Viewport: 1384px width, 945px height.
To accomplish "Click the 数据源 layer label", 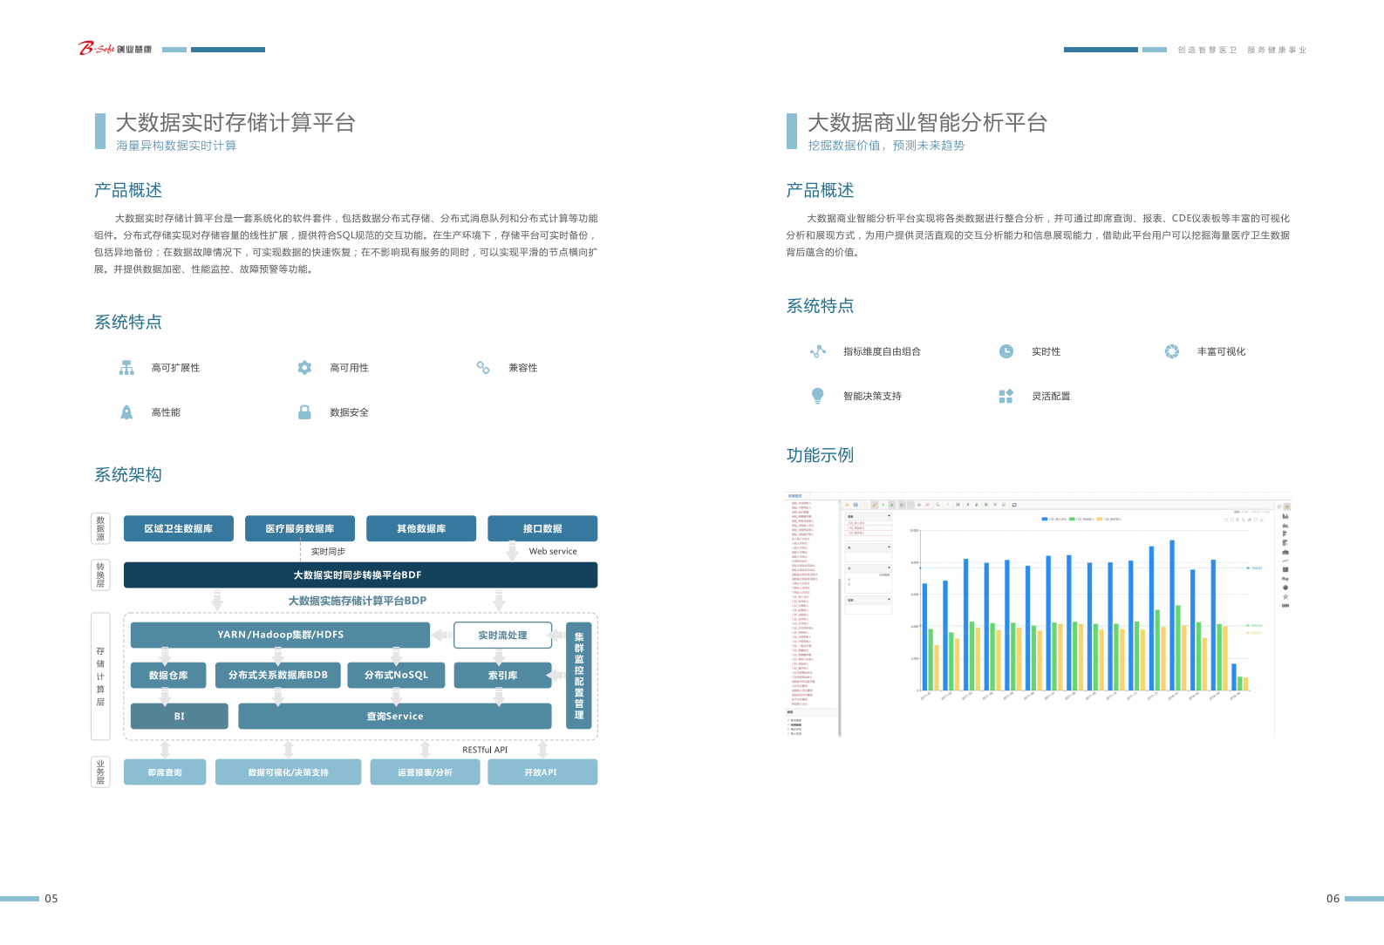I will tap(100, 528).
